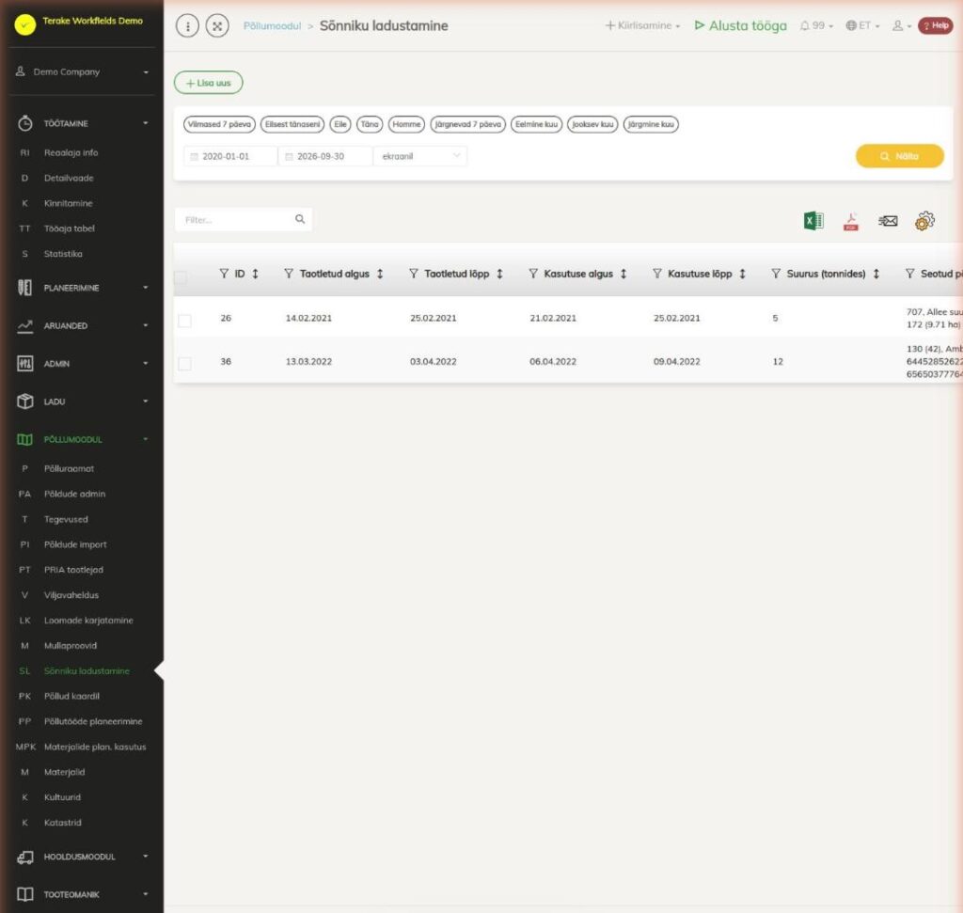The height and width of the screenshot is (913, 963).
Task: Sort by Kasutuse lõpp arrows
Action: tap(743, 274)
